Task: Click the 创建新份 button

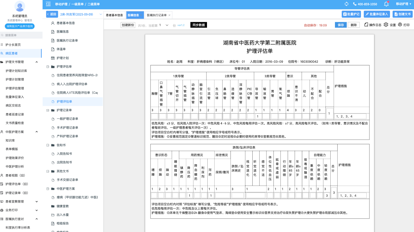Action: (128, 25)
